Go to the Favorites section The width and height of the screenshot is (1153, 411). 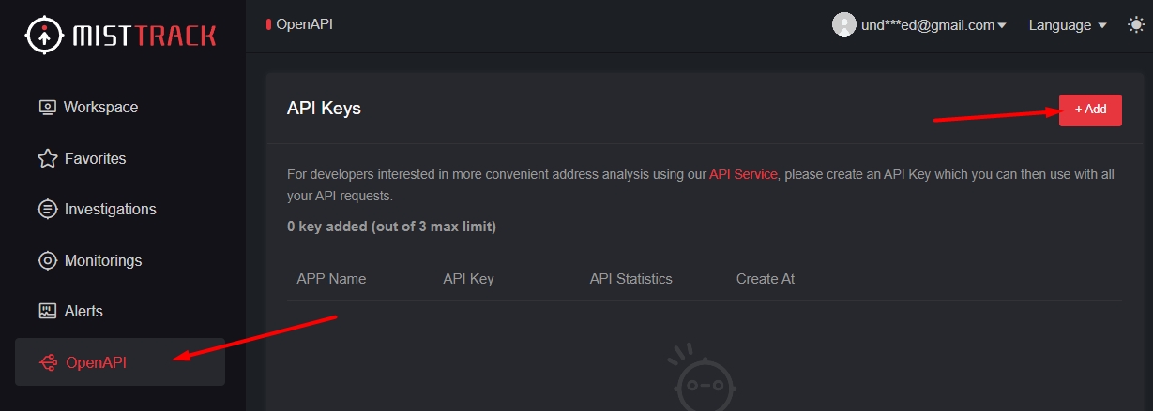pos(95,158)
